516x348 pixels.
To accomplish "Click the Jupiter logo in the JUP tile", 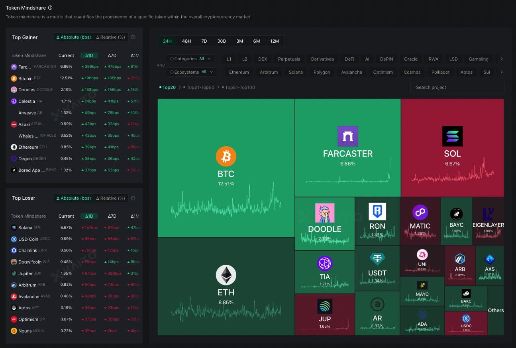I will (325, 306).
